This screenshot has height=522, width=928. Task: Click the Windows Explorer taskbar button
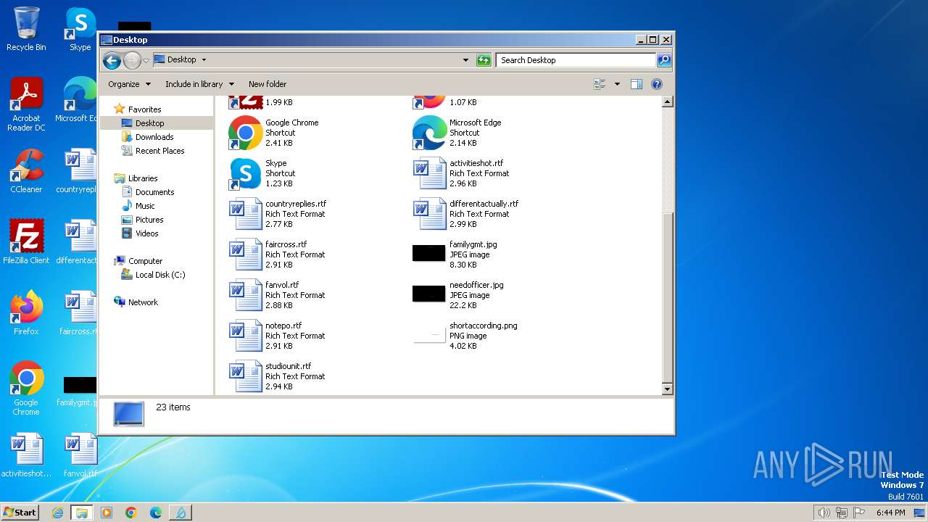pyautogui.click(x=82, y=513)
